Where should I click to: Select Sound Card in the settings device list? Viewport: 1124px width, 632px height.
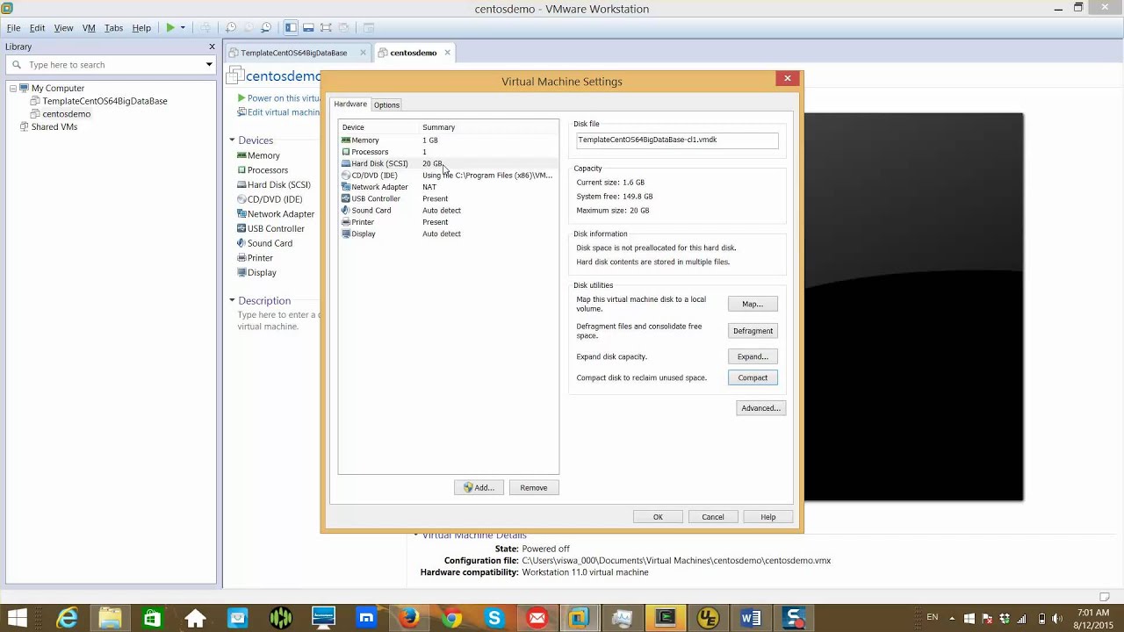[449, 211]
